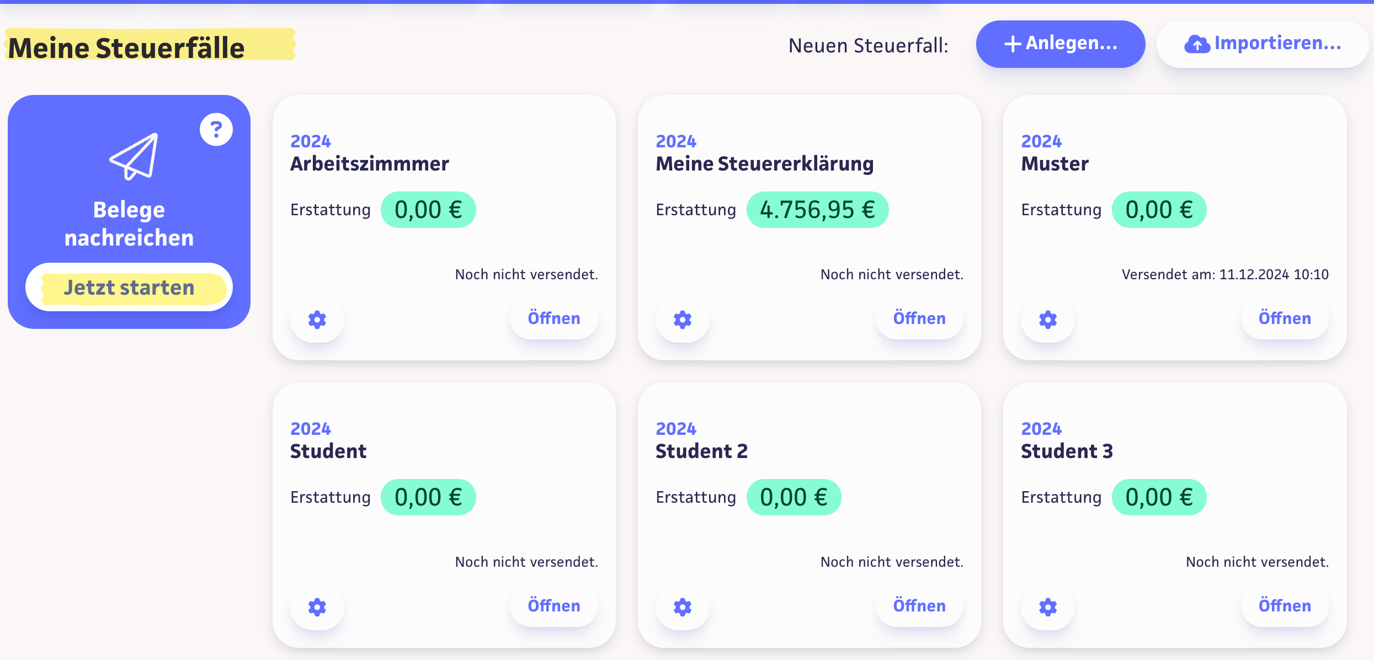Open the Meine Steuererklärung tax case
The width and height of the screenshot is (1374, 660).
tap(919, 318)
